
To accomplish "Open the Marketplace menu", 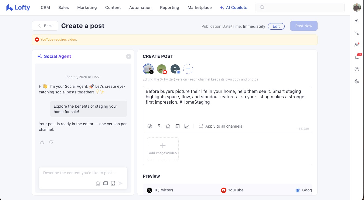I will (200, 8).
